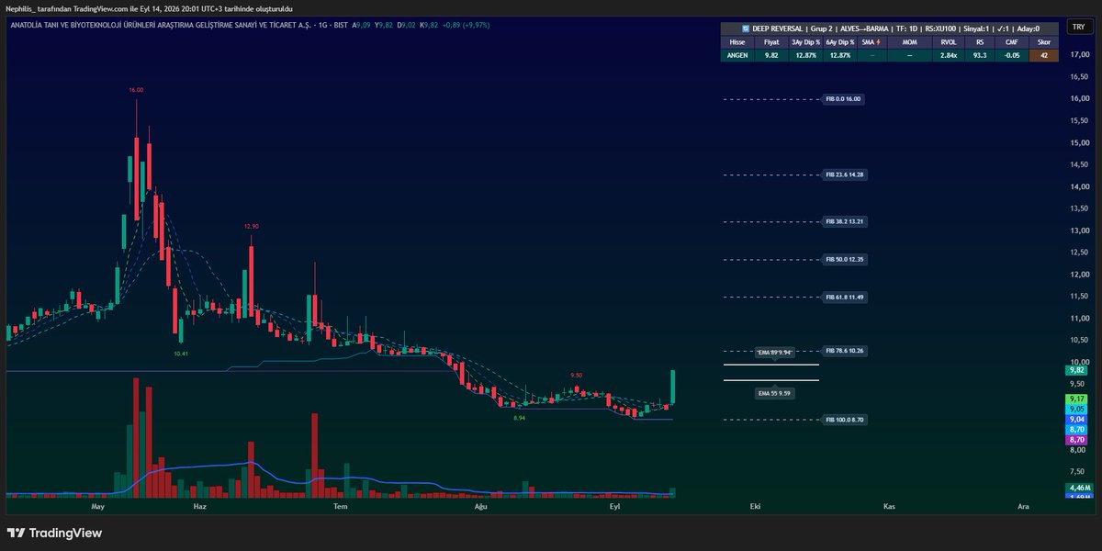Viewport: 1102px width, 551px height.
Task: Click the Haz label on the time axis
Action: (200, 506)
